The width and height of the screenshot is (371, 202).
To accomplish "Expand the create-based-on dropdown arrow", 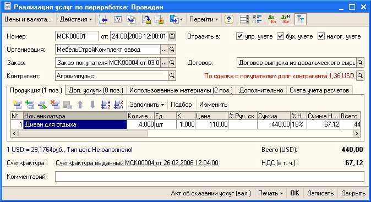I will 182,19.
